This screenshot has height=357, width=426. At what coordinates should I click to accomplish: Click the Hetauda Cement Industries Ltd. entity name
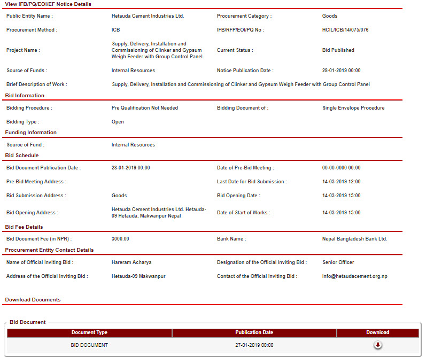coord(148,16)
